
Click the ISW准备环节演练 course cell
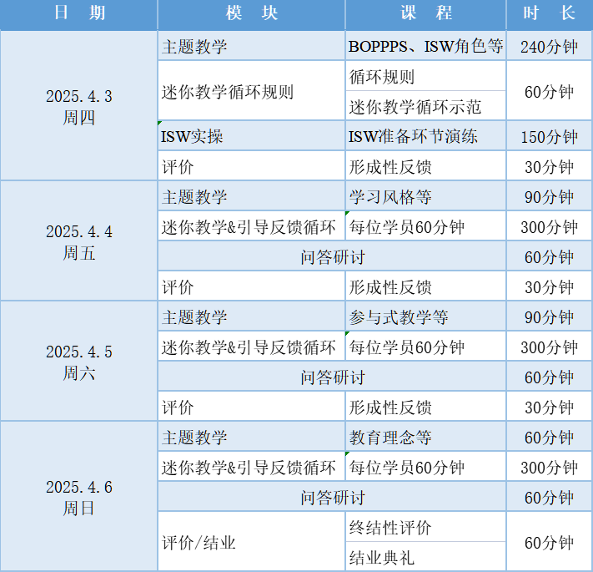click(426, 135)
